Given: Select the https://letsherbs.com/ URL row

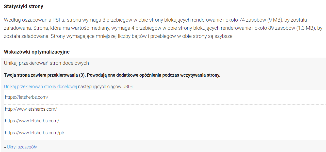Looking at the screenshot, I should pyautogui.click(x=27, y=97).
